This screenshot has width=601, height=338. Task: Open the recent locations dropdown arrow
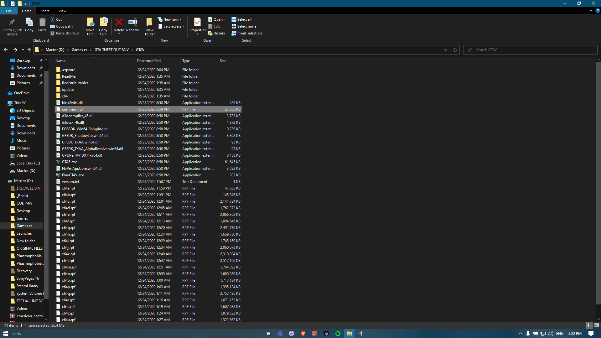point(23,50)
